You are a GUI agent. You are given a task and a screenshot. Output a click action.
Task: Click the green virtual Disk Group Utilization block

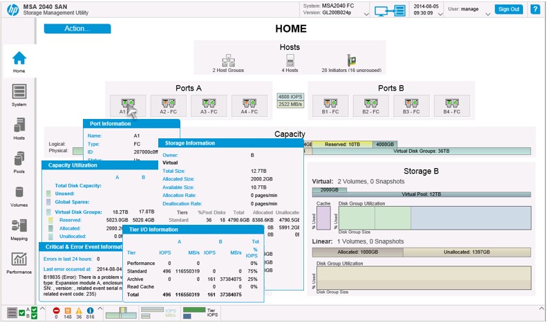coord(375,218)
